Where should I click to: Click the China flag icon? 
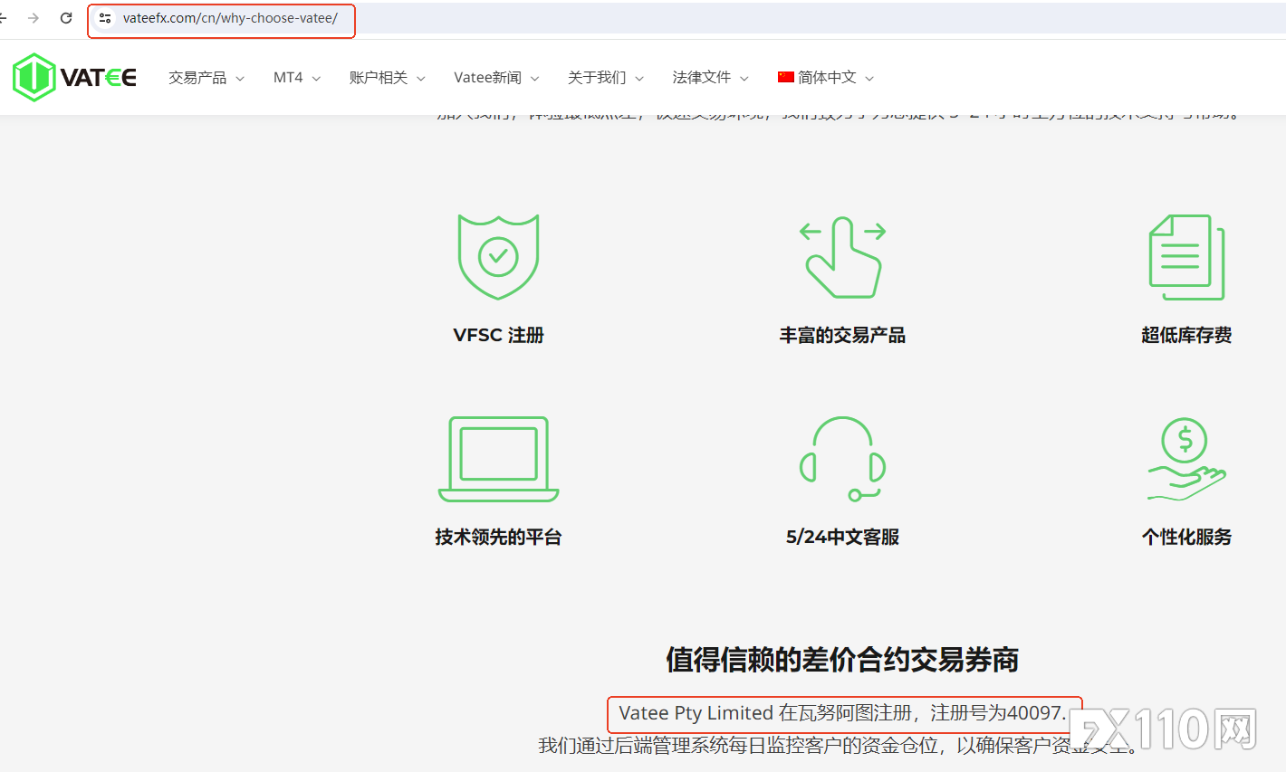click(786, 77)
